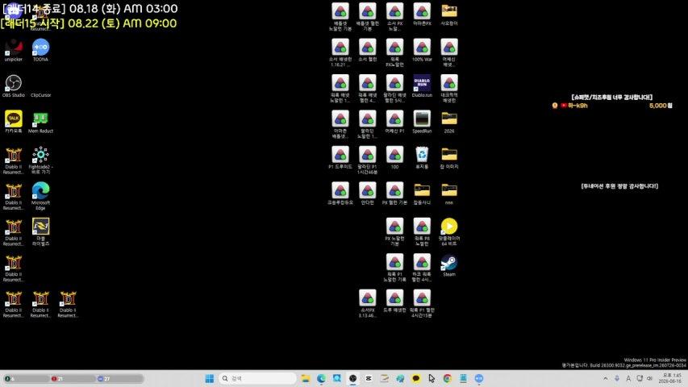Open the OBS Studio desktop shortcut
The width and height of the screenshot is (688, 387).
coord(13,86)
